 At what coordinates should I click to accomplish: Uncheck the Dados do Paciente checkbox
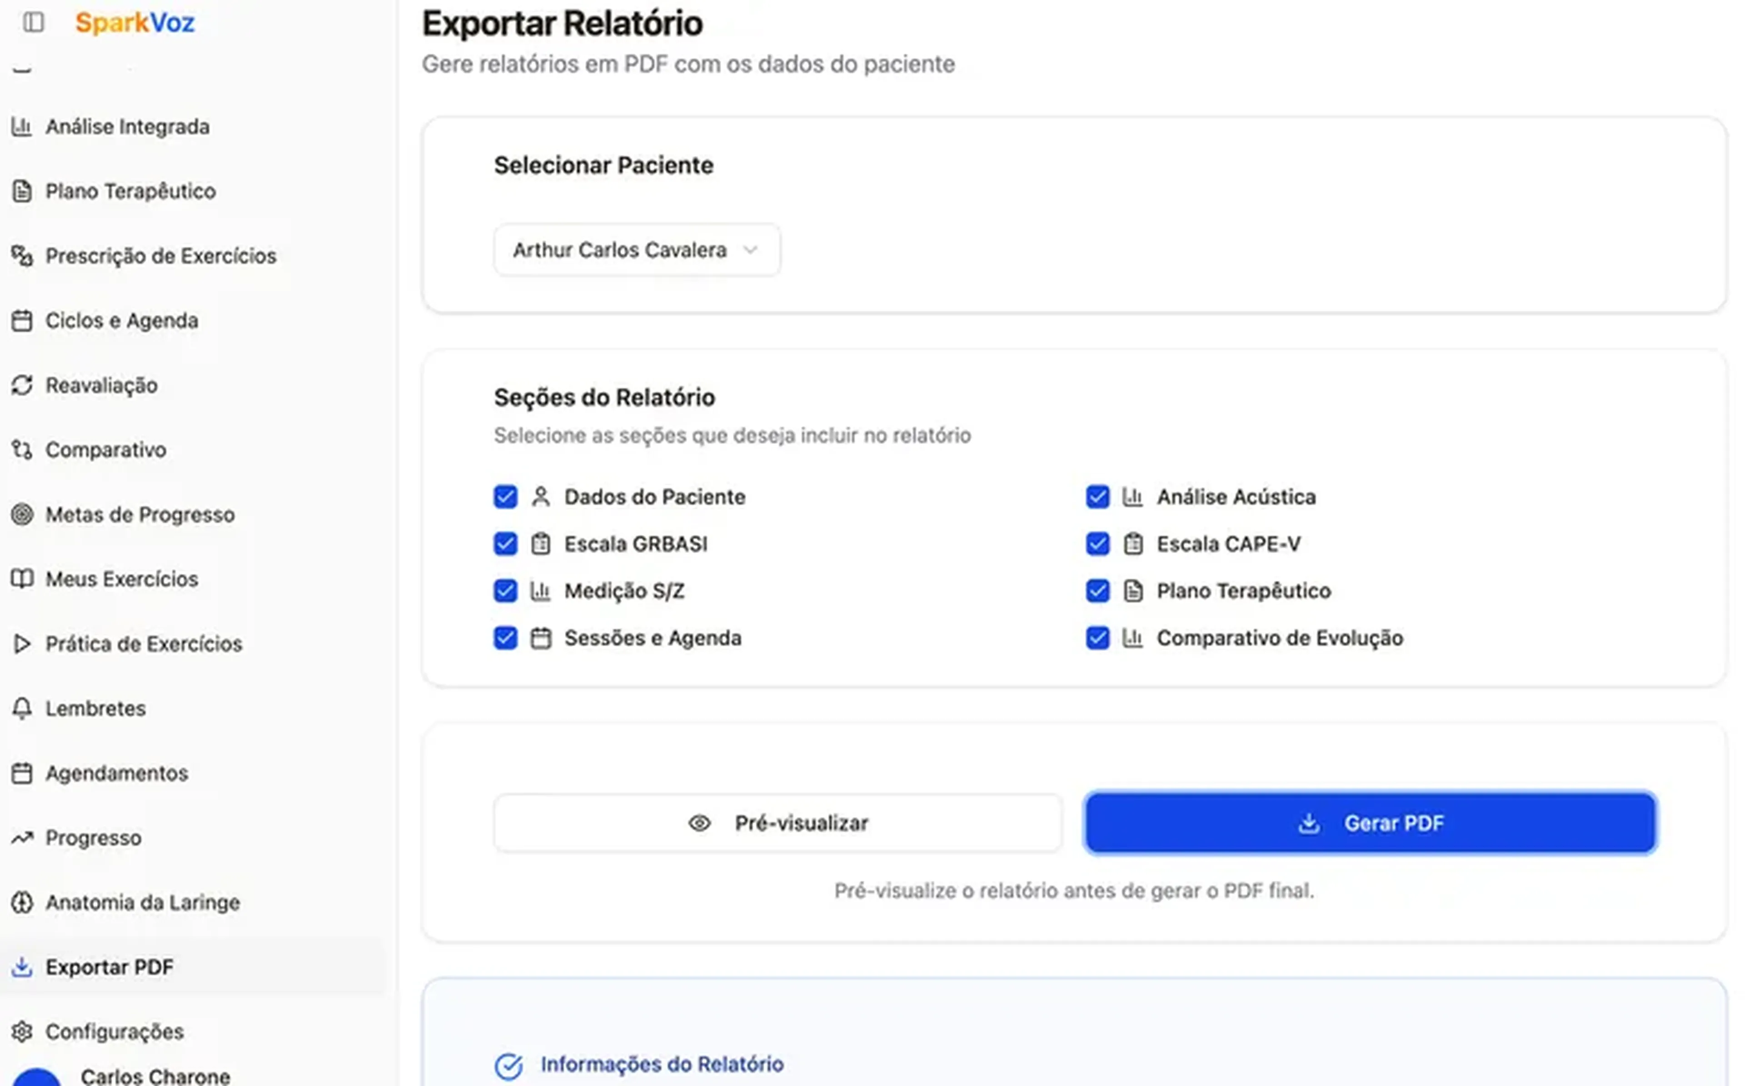click(505, 497)
